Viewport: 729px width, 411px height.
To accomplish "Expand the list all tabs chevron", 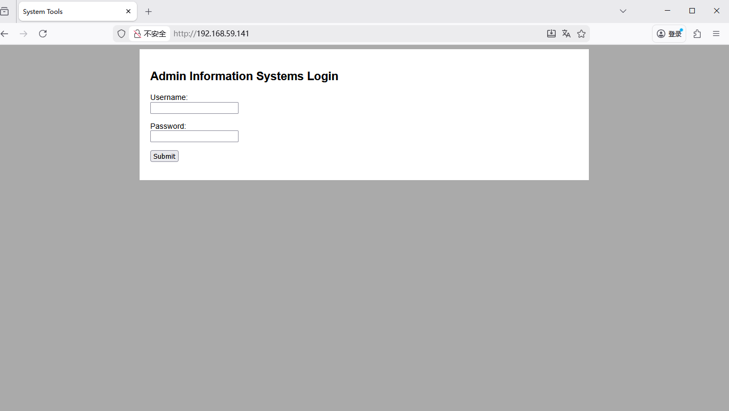I will coord(623,11).
